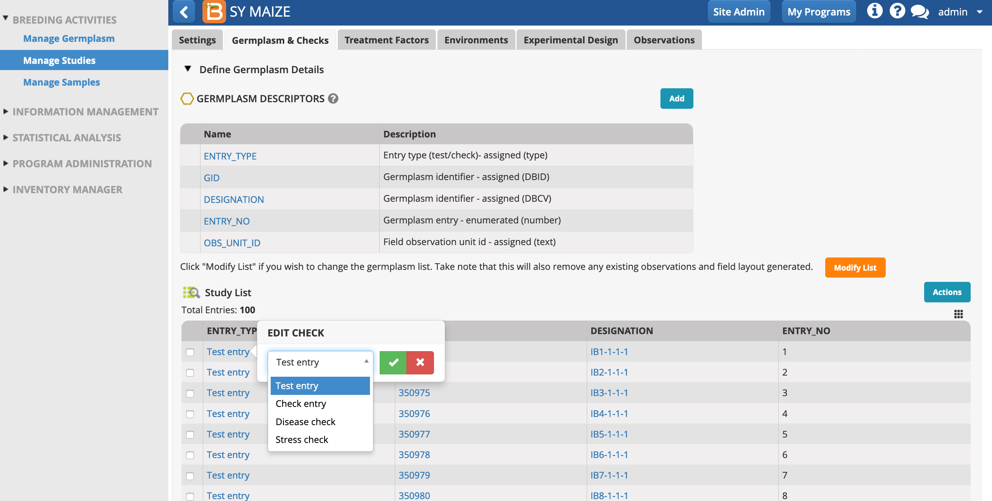Screen dimensions: 992x501
Task: Open Manage Germplasm in sidebar
Action: tap(69, 38)
